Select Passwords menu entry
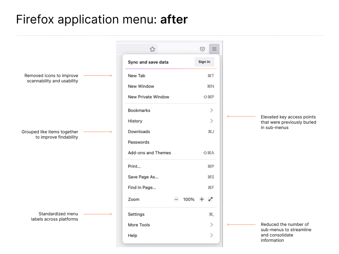Screen dimensions: 339x254 tap(171, 142)
